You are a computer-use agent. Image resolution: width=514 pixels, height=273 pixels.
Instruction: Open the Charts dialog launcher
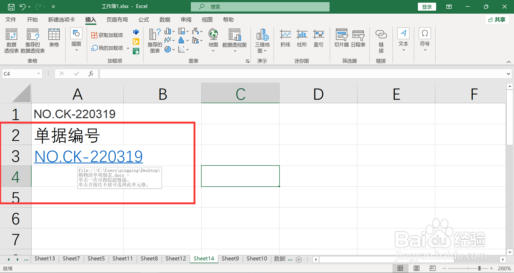pyautogui.click(x=248, y=61)
